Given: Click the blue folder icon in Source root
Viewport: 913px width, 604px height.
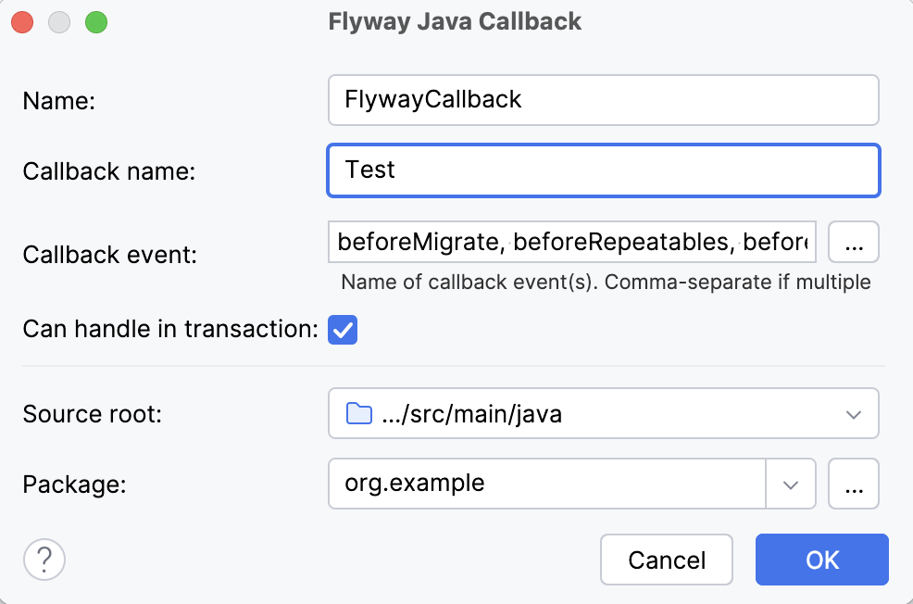Looking at the screenshot, I should (x=356, y=413).
